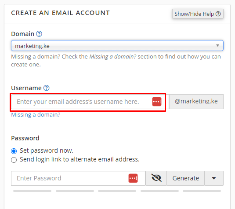Click the @marketing.ke suffix box
This screenshot has height=209, width=235.
pyautogui.click(x=196, y=102)
